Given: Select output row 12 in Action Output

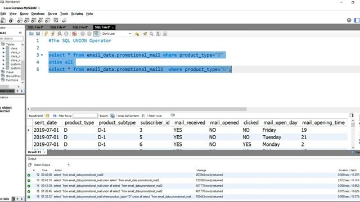Looking at the screenshot, I should [x=193, y=175].
